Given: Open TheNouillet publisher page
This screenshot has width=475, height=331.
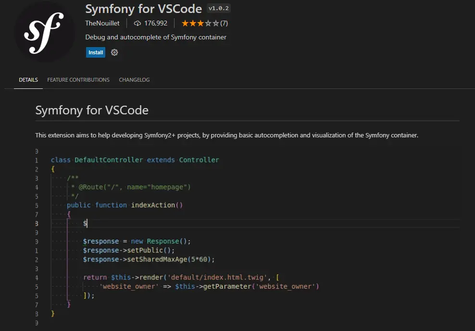Looking at the screenshot, I should click(x=102, y=24).
